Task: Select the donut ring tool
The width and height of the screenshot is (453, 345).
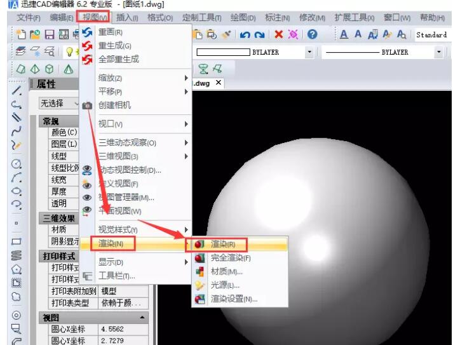Action: (17, 315)
